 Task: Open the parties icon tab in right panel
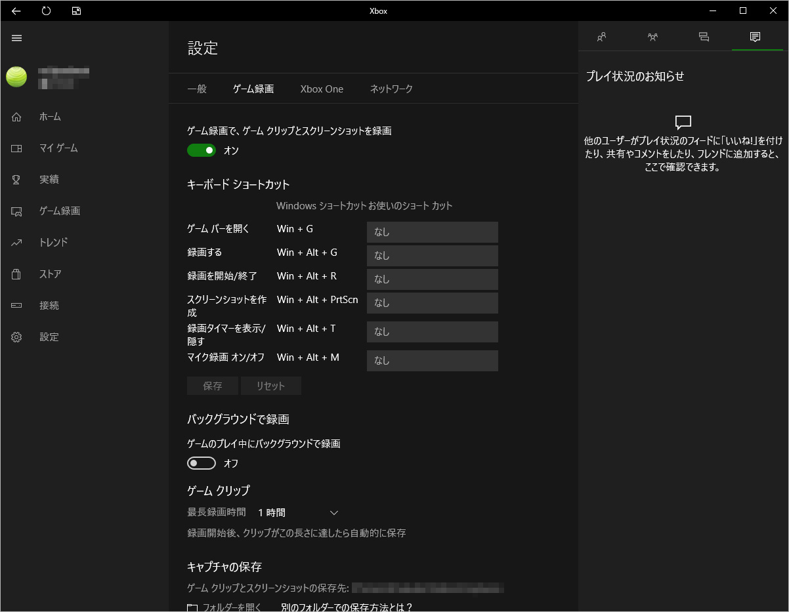[652, 37]
